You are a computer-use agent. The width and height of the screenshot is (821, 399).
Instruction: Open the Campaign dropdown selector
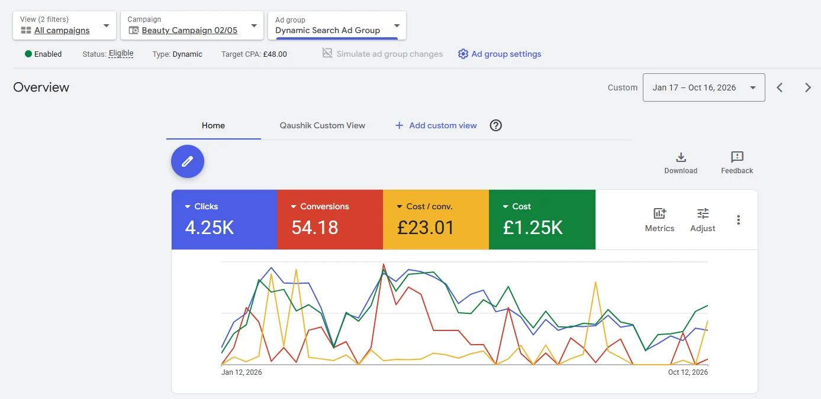click(192, 25)
